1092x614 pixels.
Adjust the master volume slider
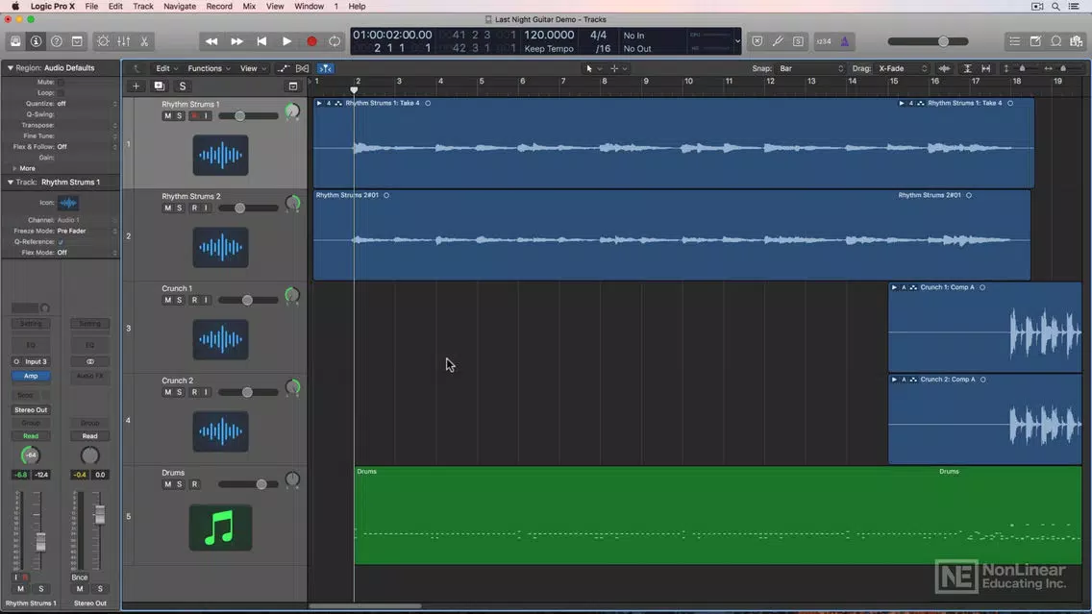click(929, 41)
